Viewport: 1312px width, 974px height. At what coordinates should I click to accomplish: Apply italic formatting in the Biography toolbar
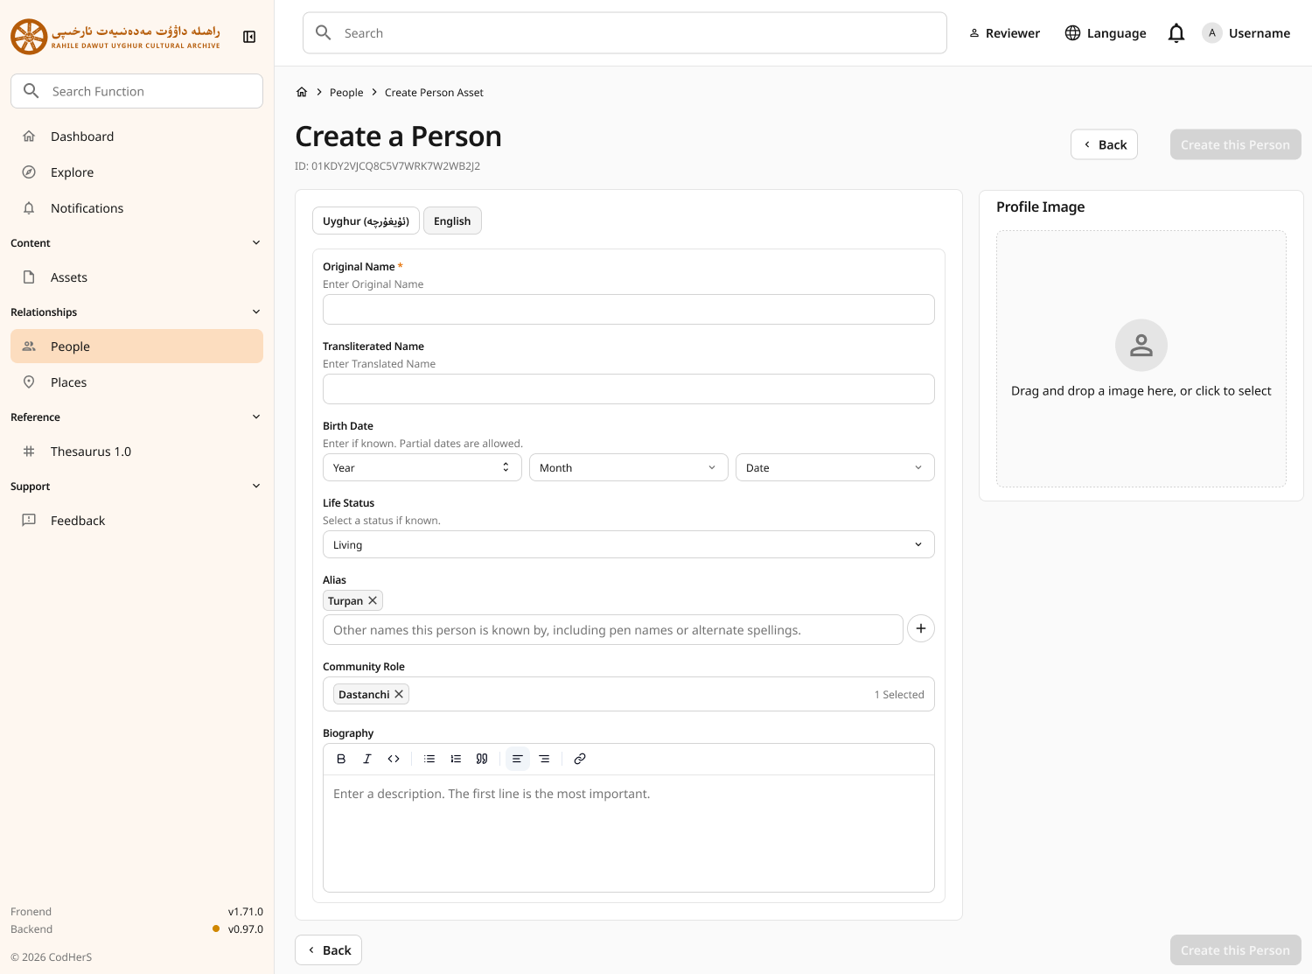click(x=367, y=759)
